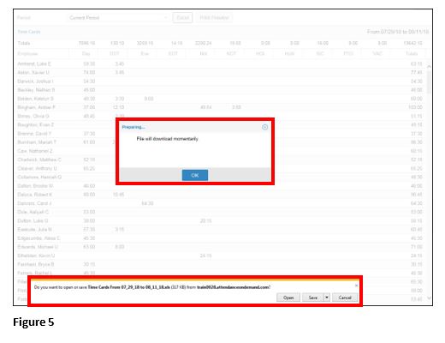
Task: Close the Preparing dialog with the circled X icon
Action: coord(264,127)
